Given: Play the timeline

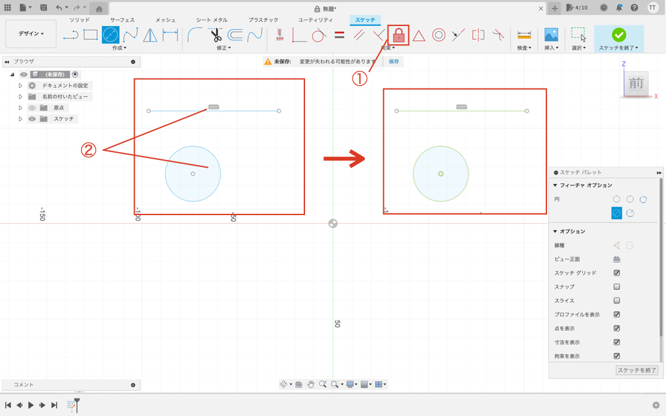Looking at the screenshot, I should 31,405.
